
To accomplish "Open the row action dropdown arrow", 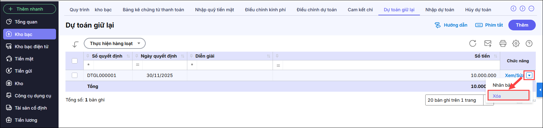I will pyautogui.click(x=529, y=75).
